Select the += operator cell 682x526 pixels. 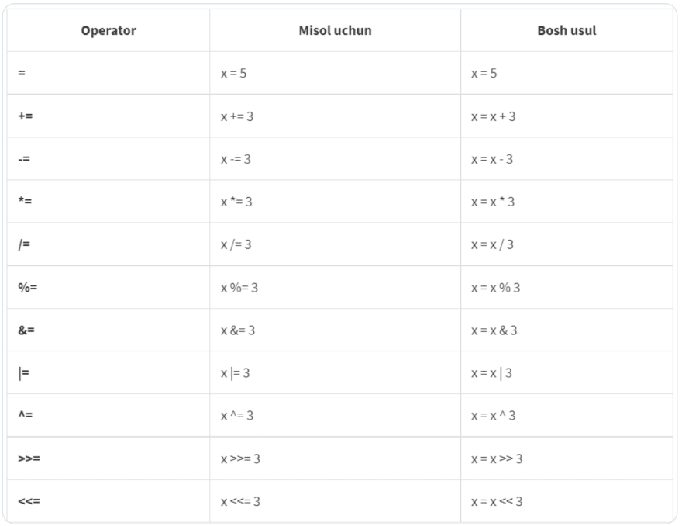pos(26,116)
